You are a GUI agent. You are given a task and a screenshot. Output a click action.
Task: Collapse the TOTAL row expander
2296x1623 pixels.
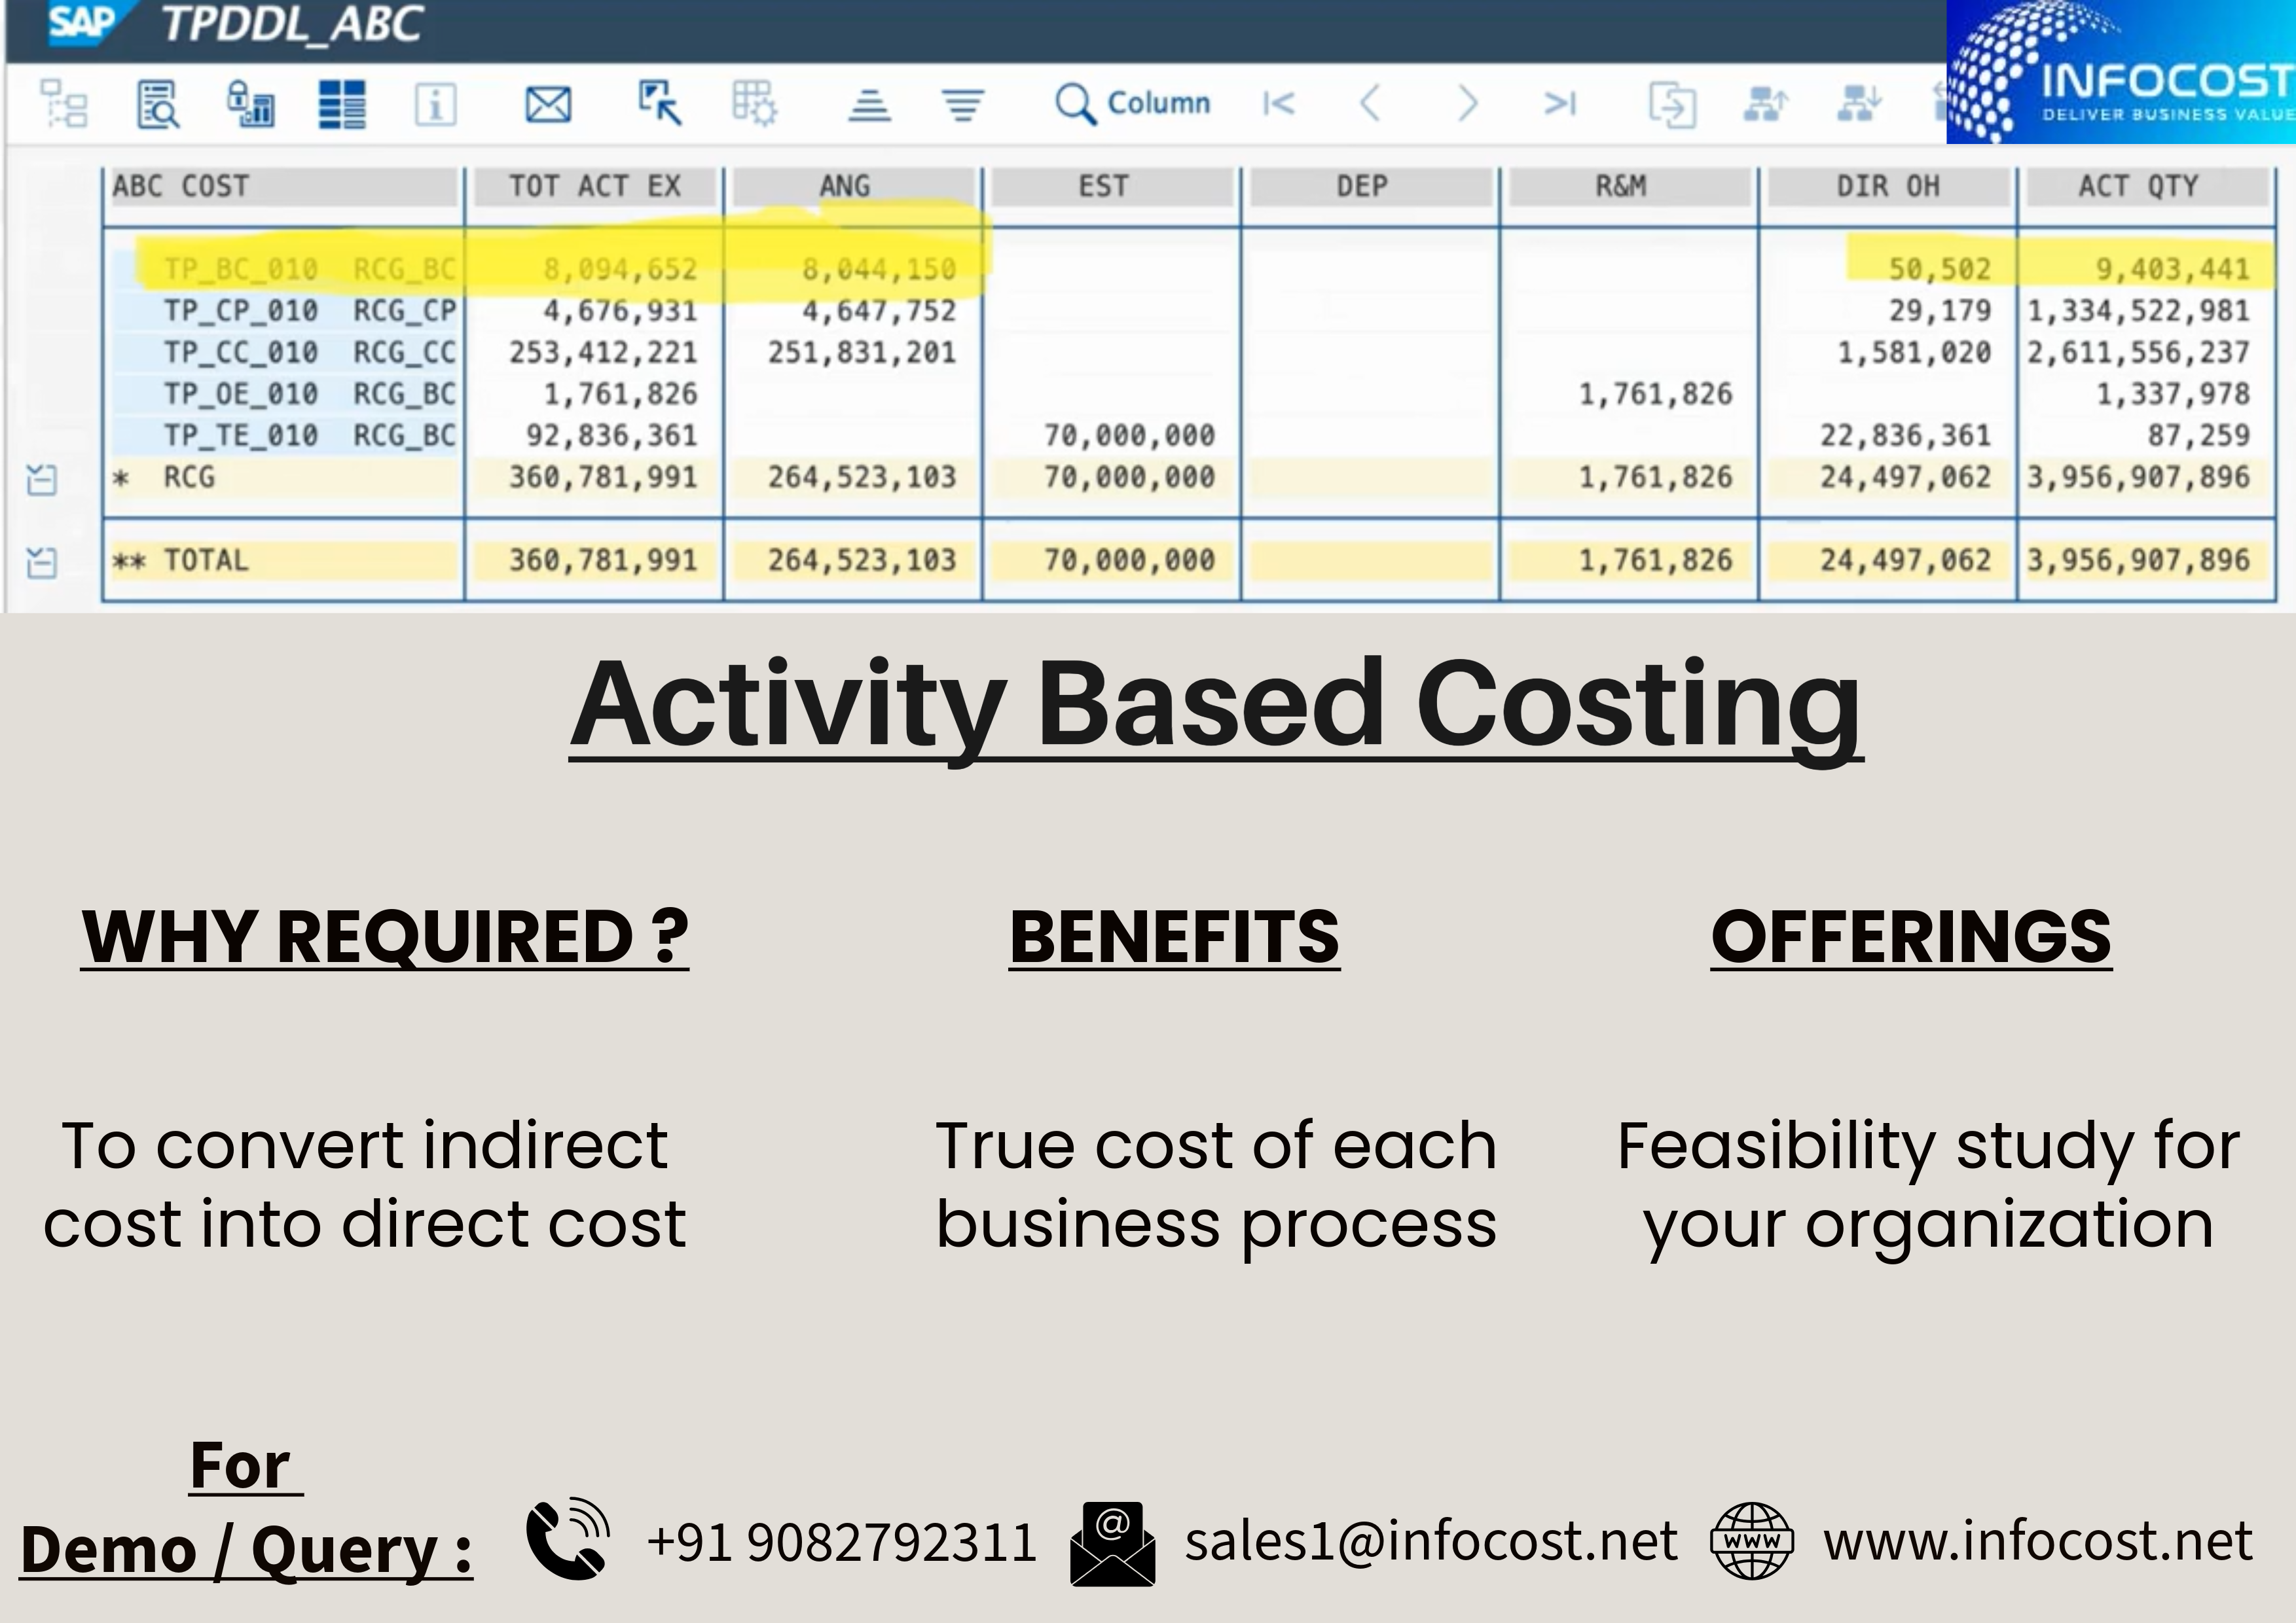coord(41,563)
